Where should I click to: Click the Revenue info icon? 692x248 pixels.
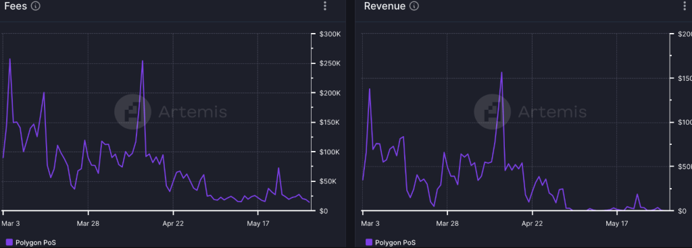point(414,5)
